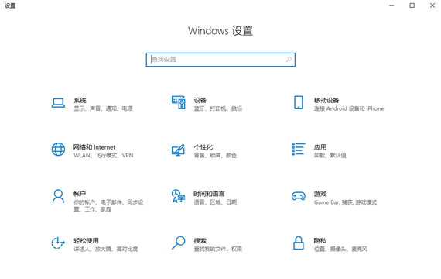
Task: Open the 移动设备 phone icon
Action: (x=299, y=102)
